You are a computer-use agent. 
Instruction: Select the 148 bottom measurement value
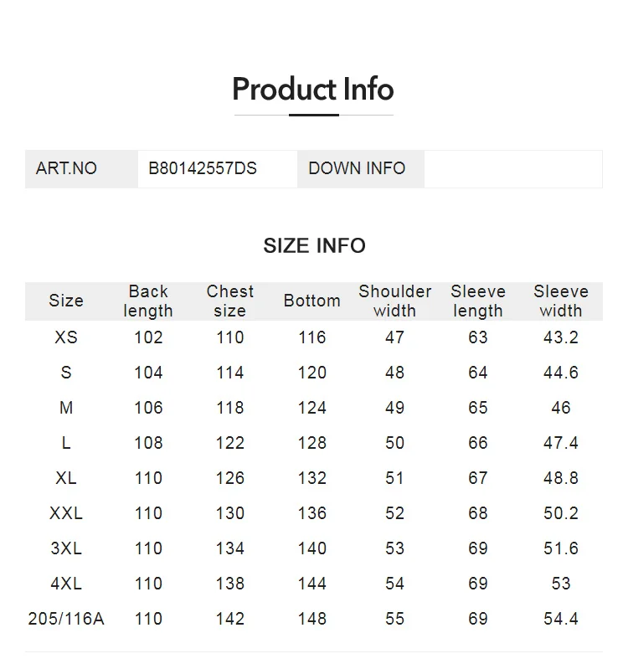[311, 619]
